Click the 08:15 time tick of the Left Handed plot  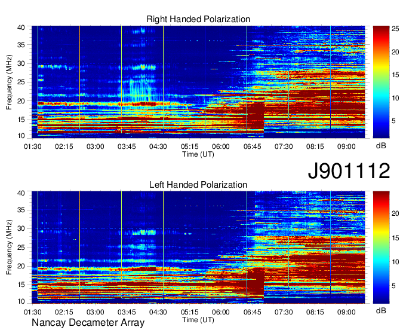tap(315, 312)
